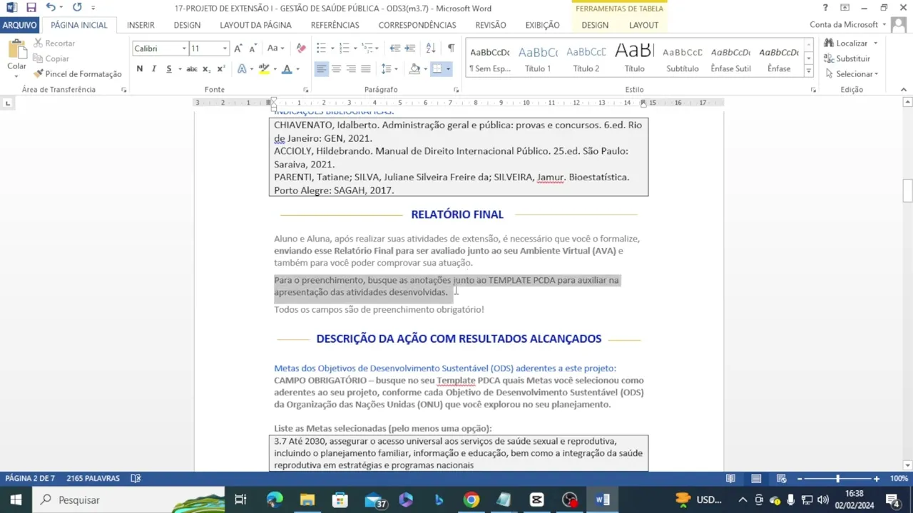Redo action in quick access toolbar
The width and height of the screenshot is (913, 513).
point(77,8)
